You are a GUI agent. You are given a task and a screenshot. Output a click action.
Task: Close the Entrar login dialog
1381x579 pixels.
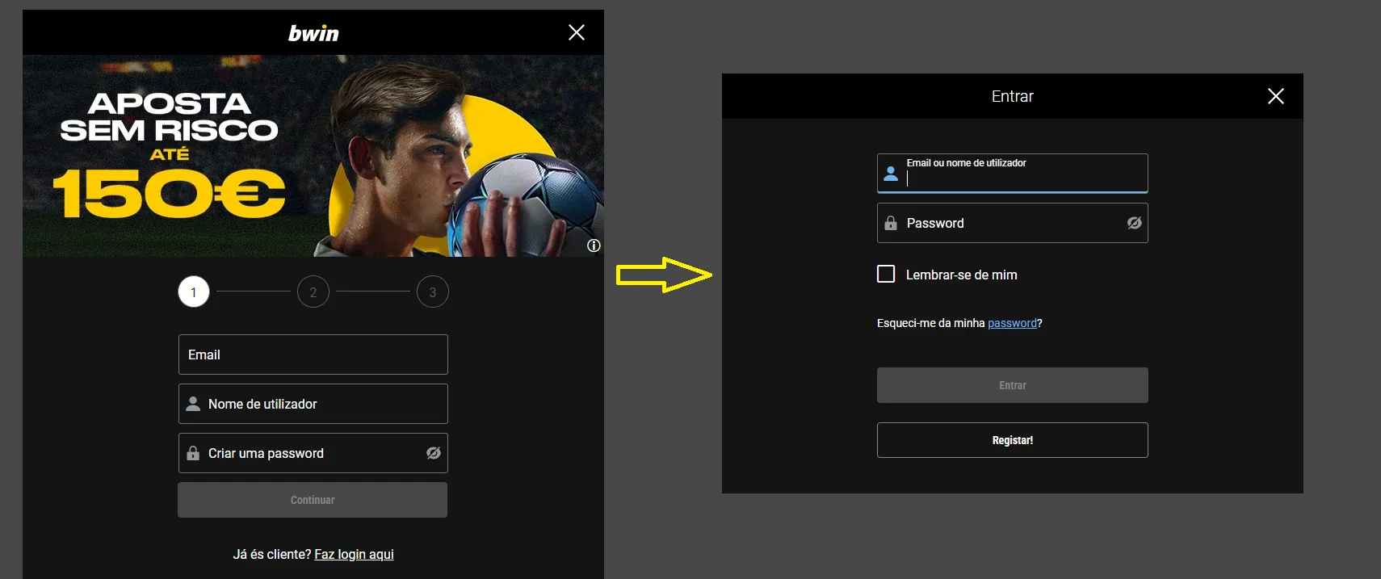tap(1276, 96)
